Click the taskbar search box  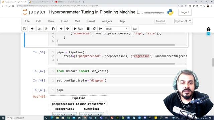tap(25, 118)
